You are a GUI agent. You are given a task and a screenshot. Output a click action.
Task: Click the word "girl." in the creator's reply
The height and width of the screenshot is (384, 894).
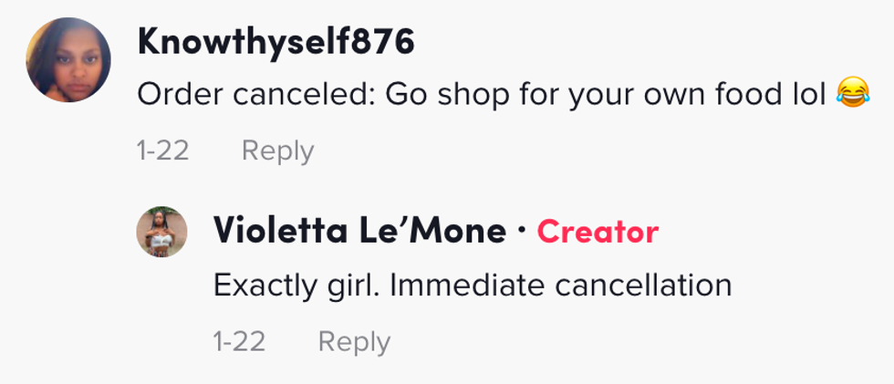(349, 285)
